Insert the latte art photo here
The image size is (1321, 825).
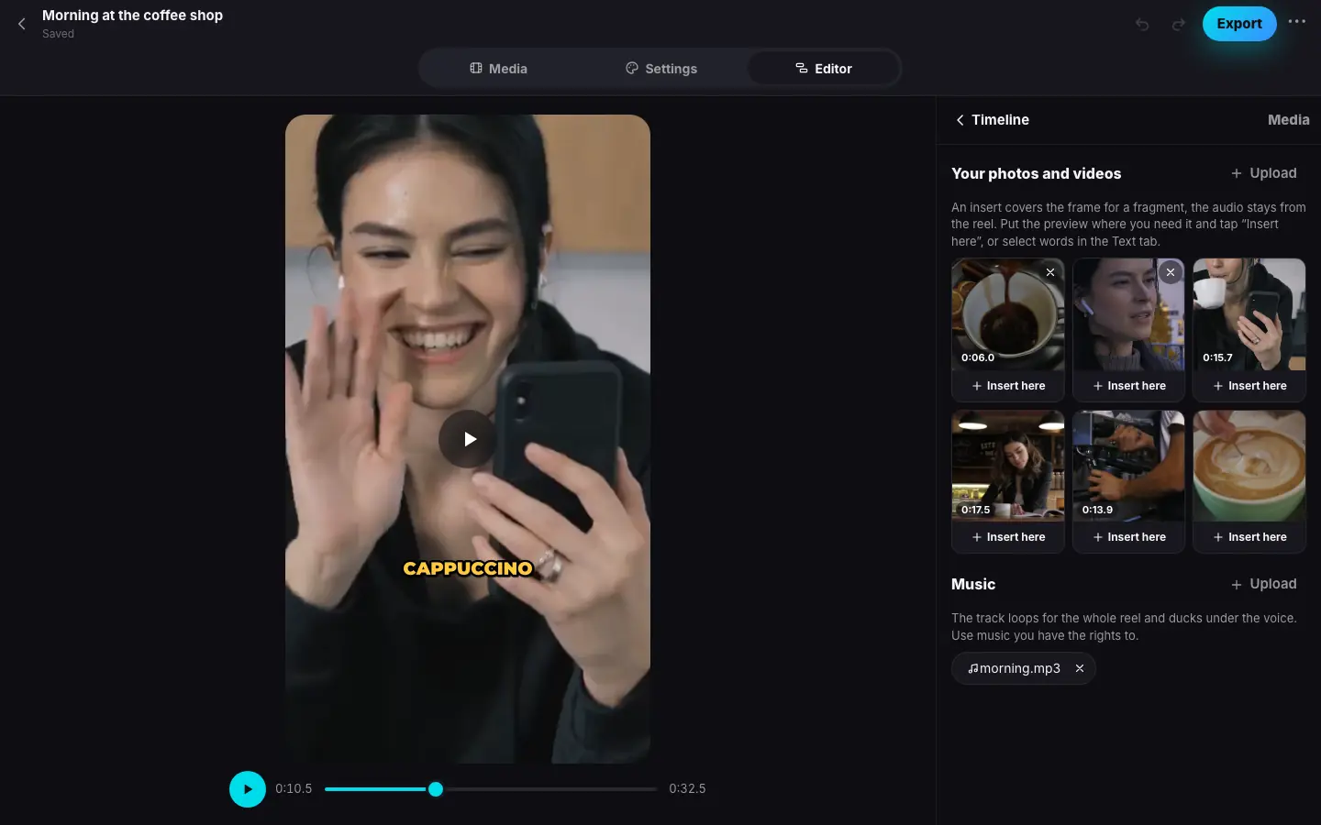[x=1249, y=537]
